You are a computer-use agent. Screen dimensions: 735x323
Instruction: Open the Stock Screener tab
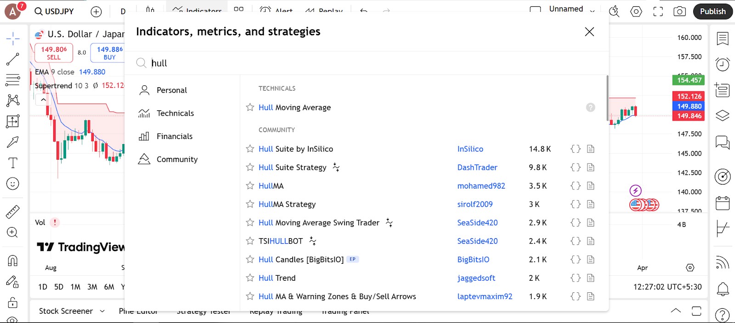(x=66, y=311)
